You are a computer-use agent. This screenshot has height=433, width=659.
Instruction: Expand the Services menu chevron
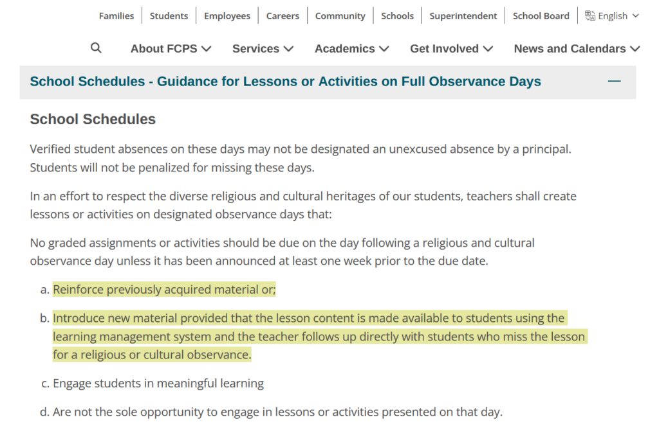(288, 48)
